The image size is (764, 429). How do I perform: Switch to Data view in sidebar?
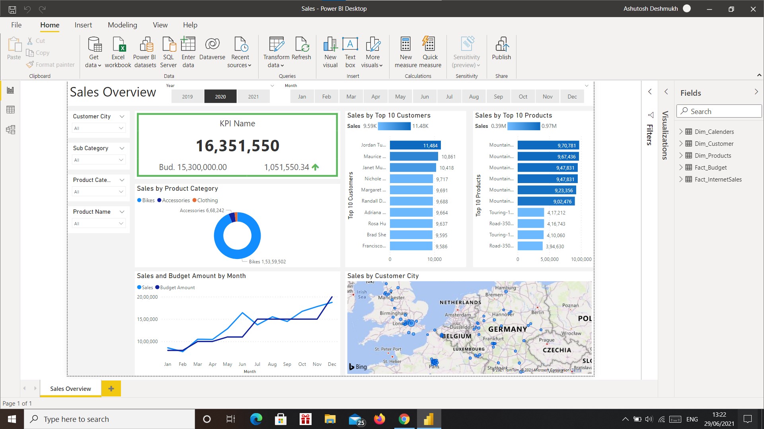tap(11, 110)
